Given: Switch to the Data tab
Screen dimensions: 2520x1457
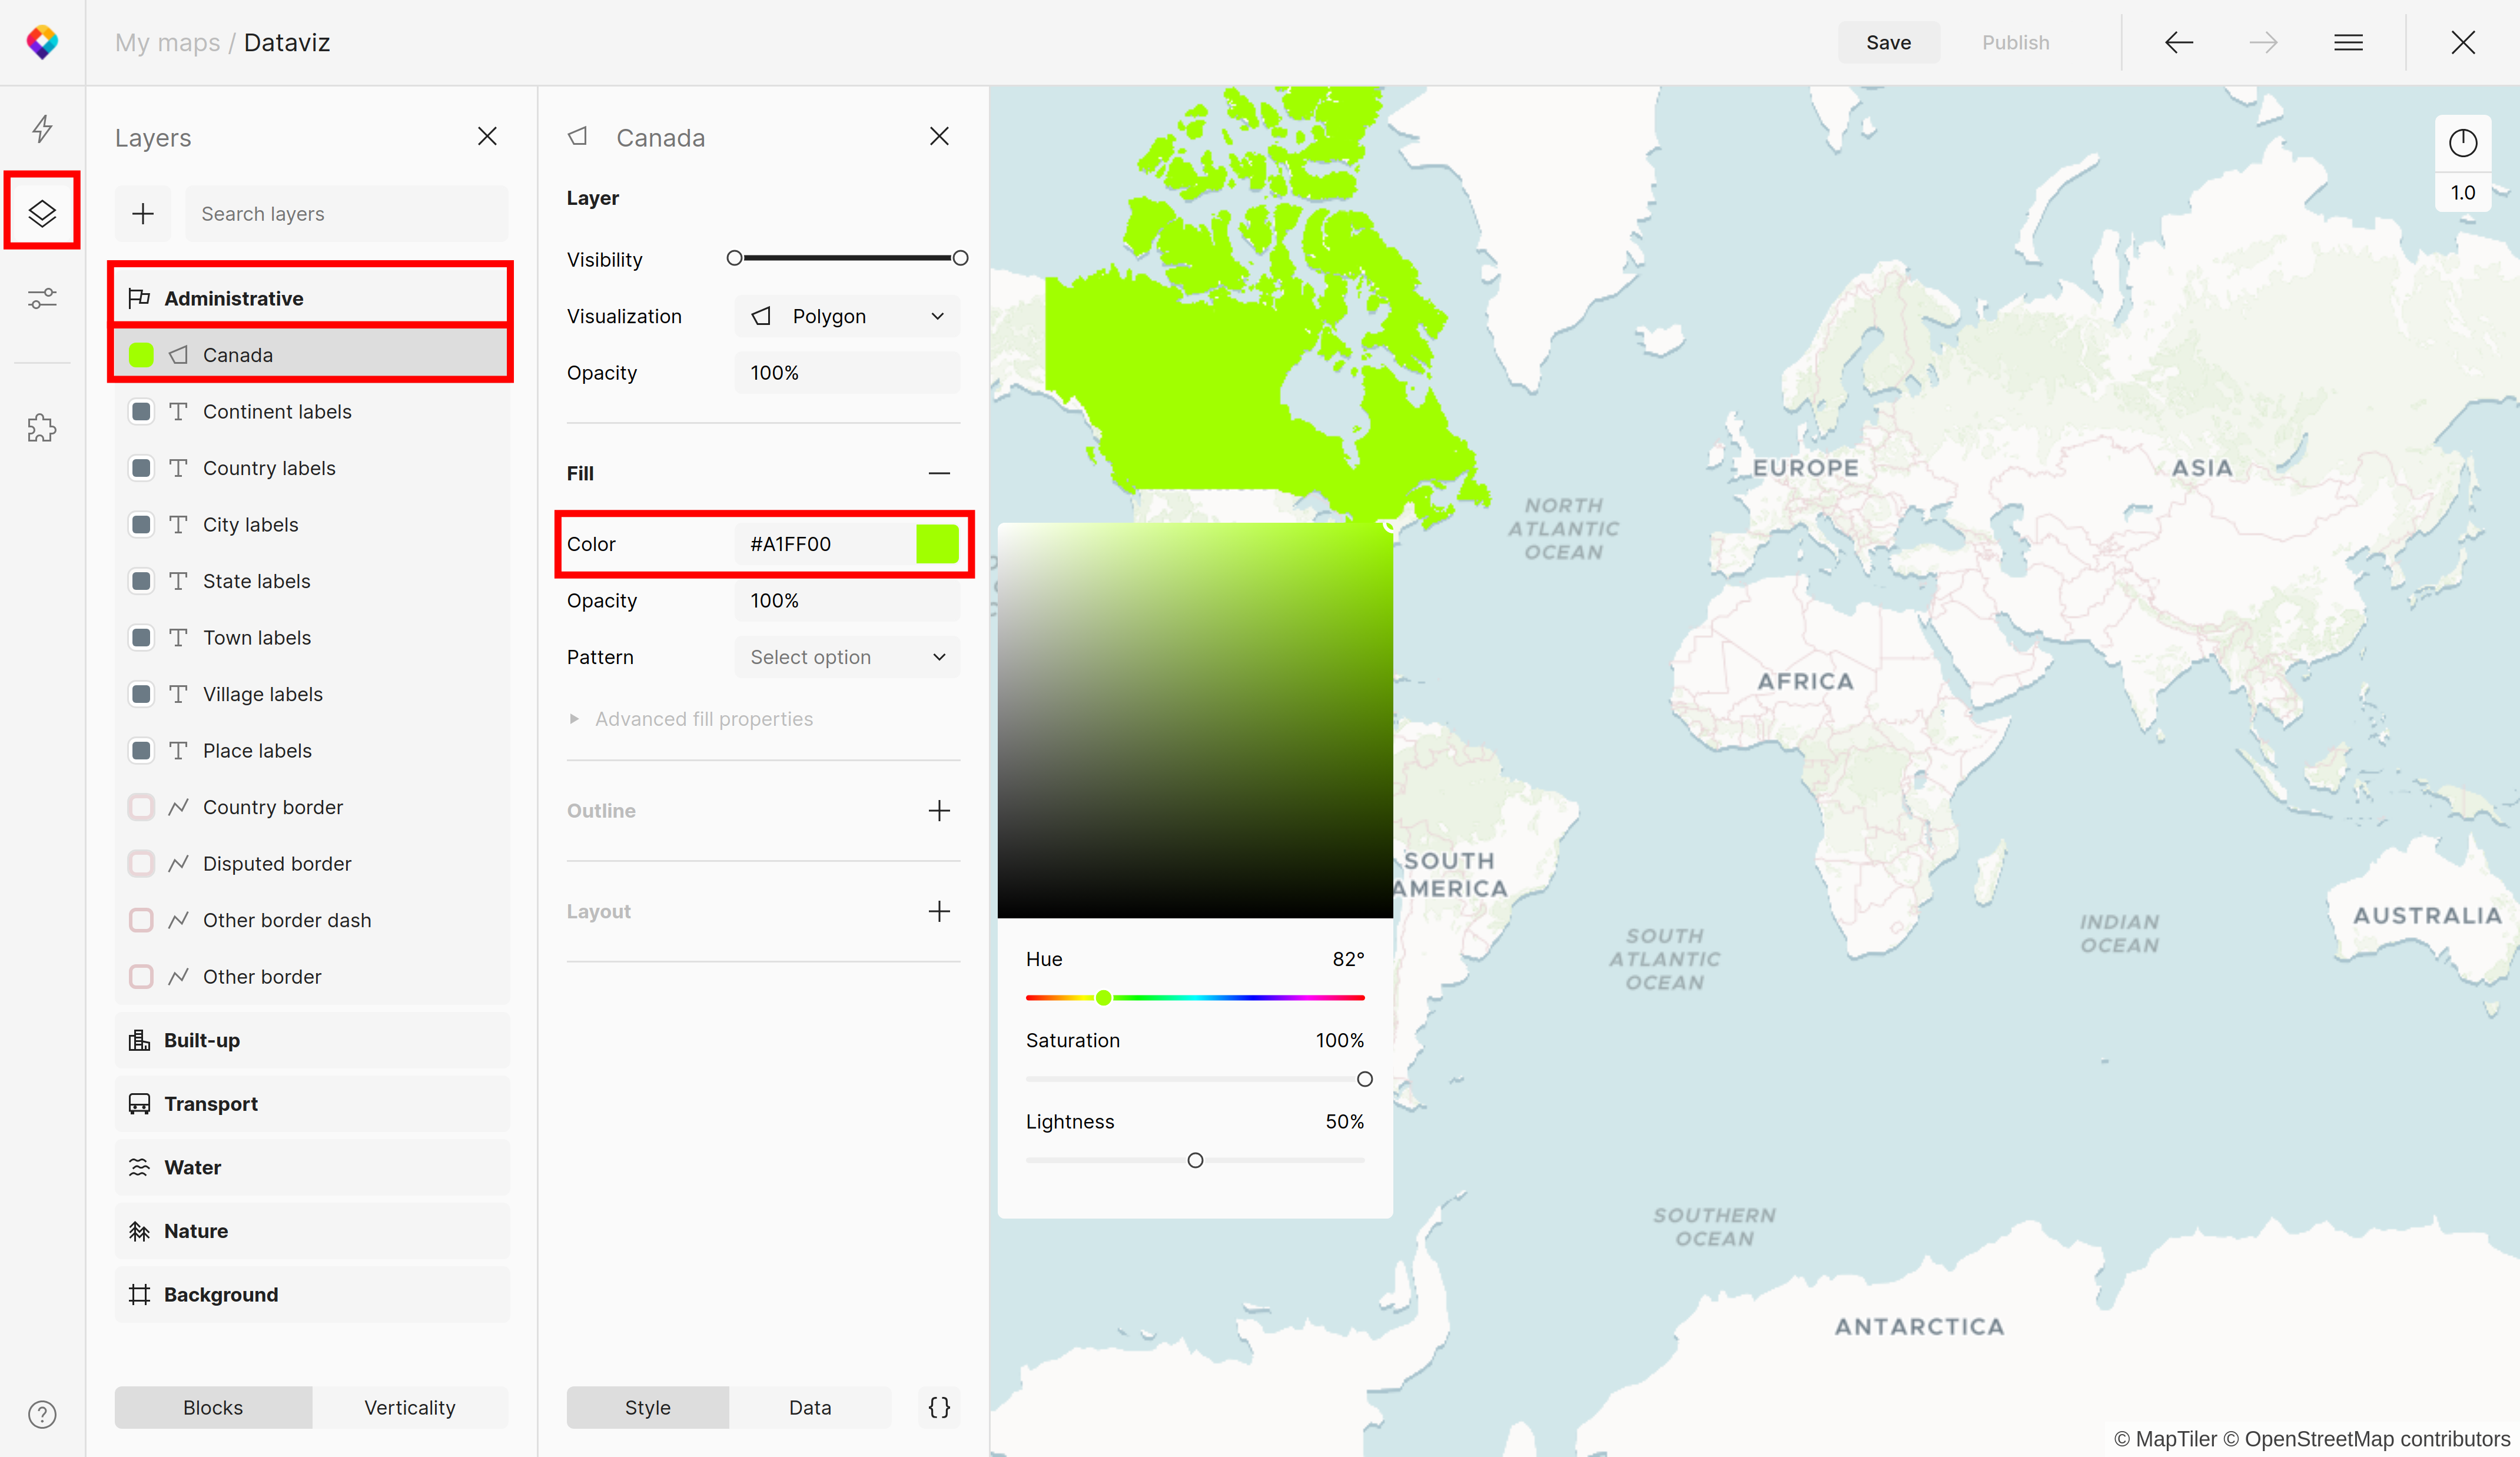Looking at the screenshot, I should (x=809, y=1407).
